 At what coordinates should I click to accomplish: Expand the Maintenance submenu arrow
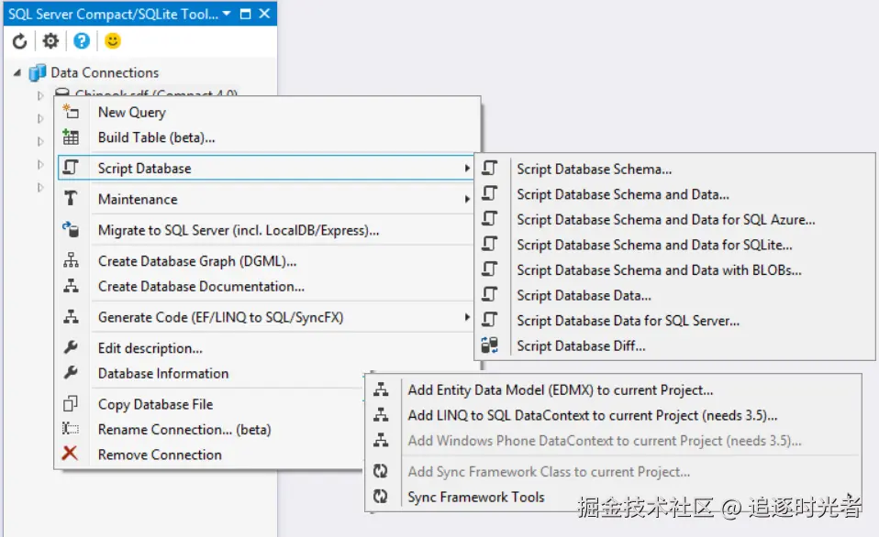[x=466, y=199]
